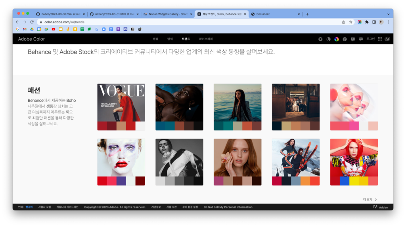Viewport: 406px width, 227px height.
Task: Click the Adobe Color logo
Action: coord(31,39)
